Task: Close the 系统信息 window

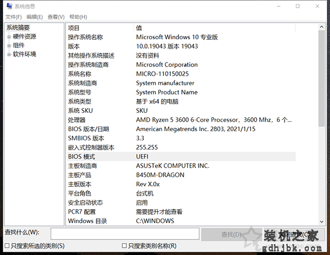Action: [x=317, y=6]
